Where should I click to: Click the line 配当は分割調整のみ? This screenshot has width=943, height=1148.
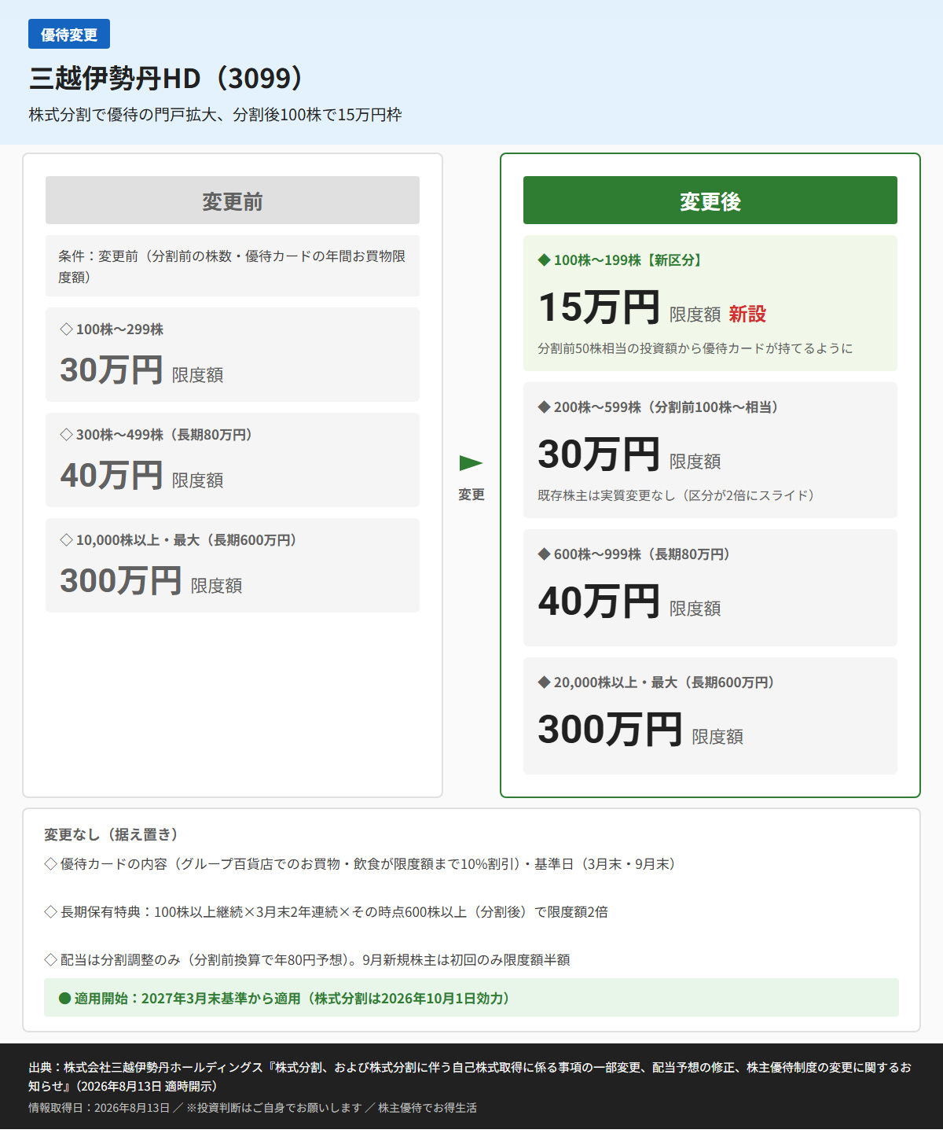[307, 960]
